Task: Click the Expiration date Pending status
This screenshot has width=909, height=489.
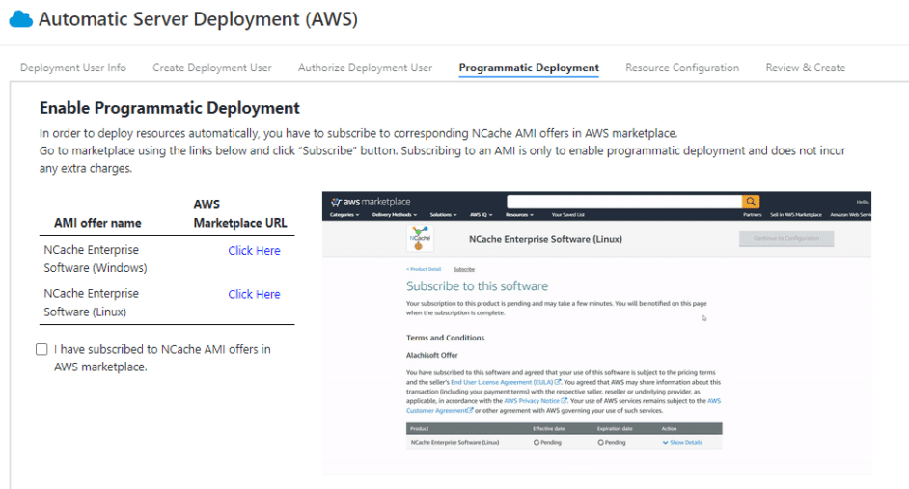Action: (612, 442)
